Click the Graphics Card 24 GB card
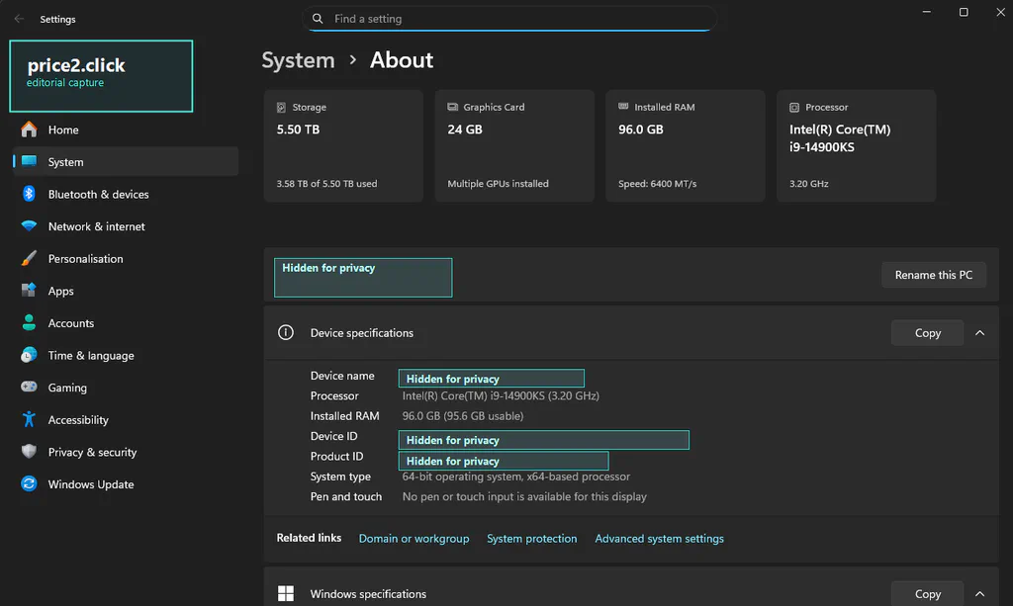Image resolution: width=1013 pixels, height=606 pixels. 514,146
